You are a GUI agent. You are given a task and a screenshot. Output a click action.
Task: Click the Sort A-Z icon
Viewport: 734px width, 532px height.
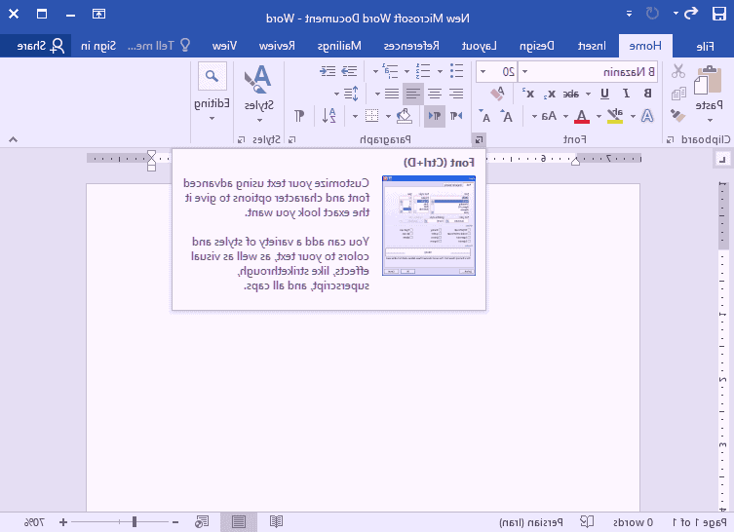[x=330, y=116]
